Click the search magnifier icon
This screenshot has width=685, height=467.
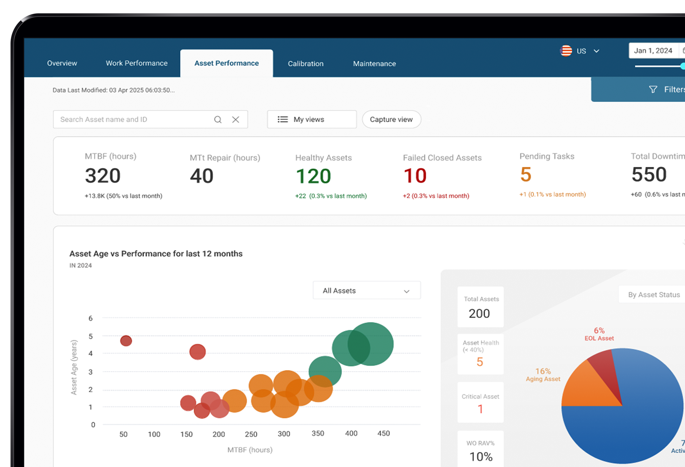(218, 119)
